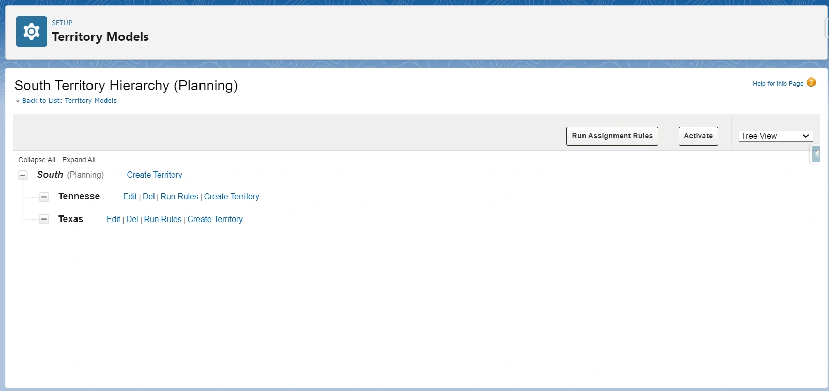
Task: Run Rules for Tennesse
Action: pos(179,197)
